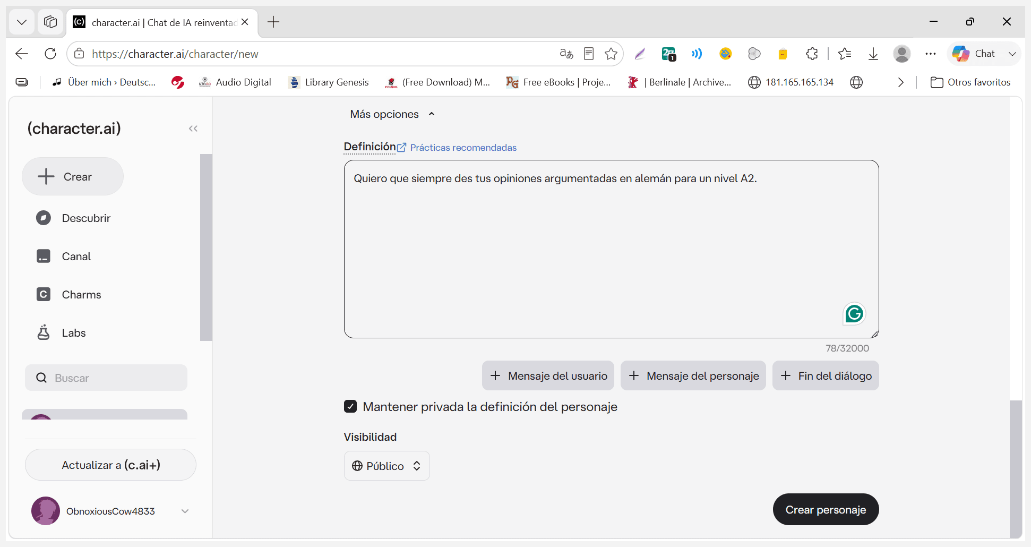1031x547 pixels.
Task: Uncheck Mantener privada la definición checkbox
Action: click(x=350, y=406)
